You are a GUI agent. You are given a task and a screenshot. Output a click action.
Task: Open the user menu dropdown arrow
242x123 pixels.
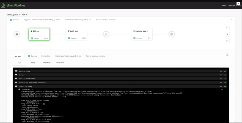click(x=238, y=3)
